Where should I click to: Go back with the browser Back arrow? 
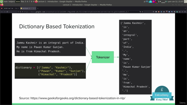2,12
